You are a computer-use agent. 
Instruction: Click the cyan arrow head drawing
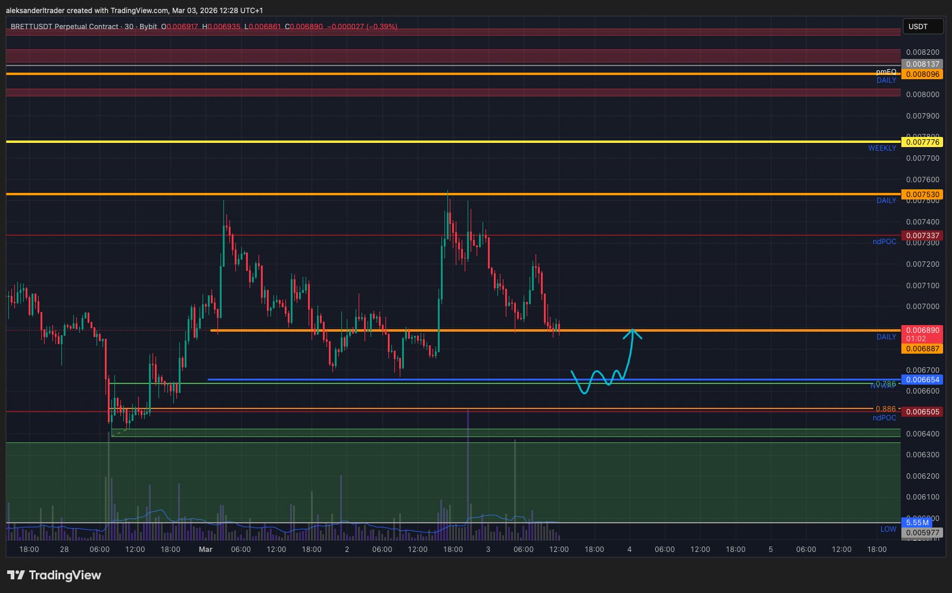point(632,333)
